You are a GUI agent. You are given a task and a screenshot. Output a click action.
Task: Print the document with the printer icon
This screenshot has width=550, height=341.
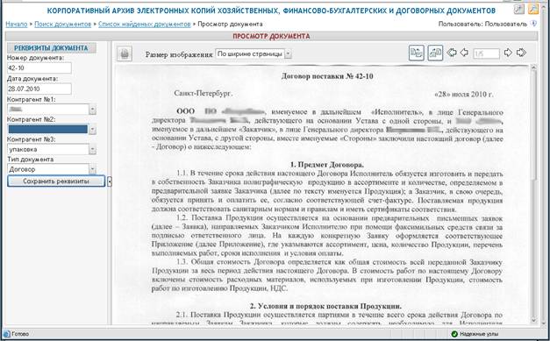click(125, 54)
